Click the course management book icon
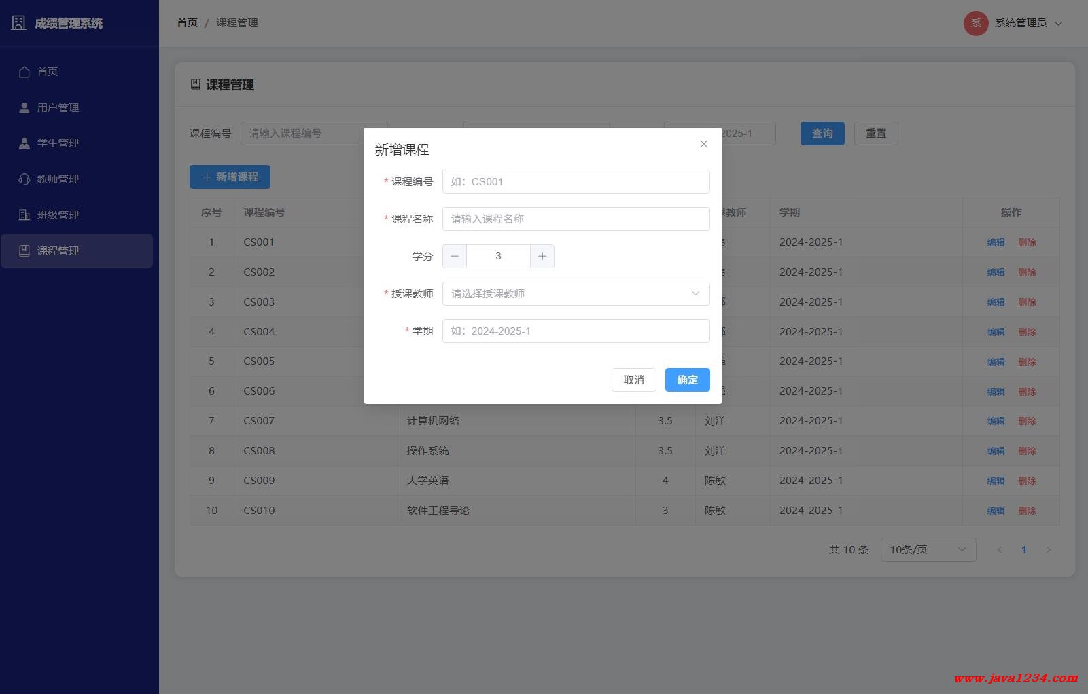 click(24, 251)
